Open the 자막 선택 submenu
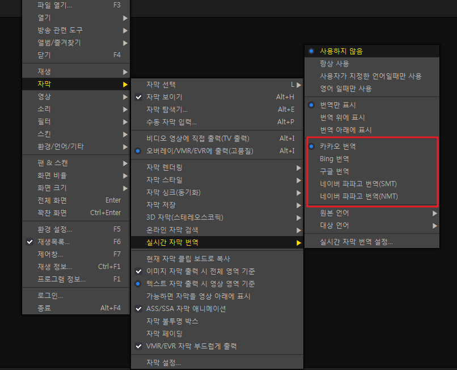The width and height of the screenshot is (457, 370). tap(217, 85)
